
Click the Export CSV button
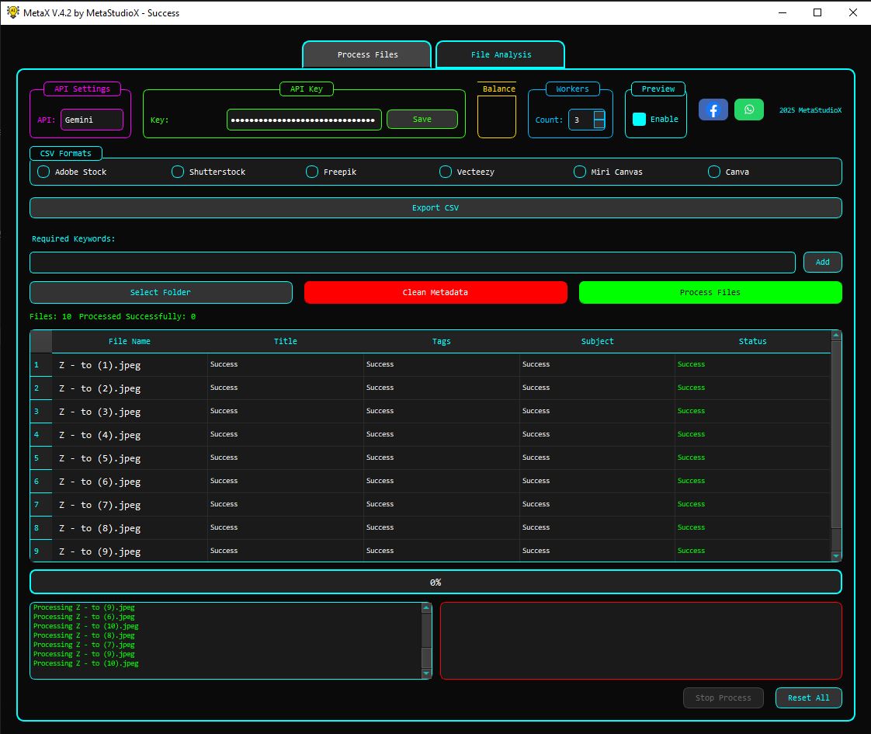tap(435, 208)
